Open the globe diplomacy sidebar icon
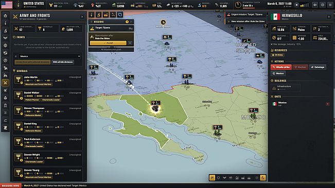The height and width of the screenshot is (188, 335). click(x=5, y=45)
